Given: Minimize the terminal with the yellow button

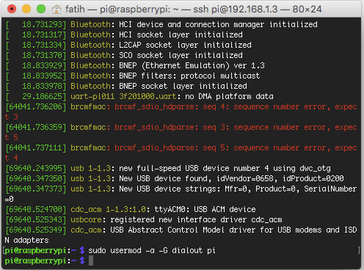Looking at the screenshot, I should [26, 9].
